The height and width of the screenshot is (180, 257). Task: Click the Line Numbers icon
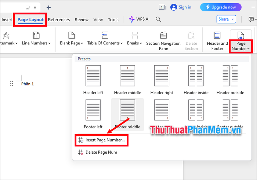pos(36,35)
